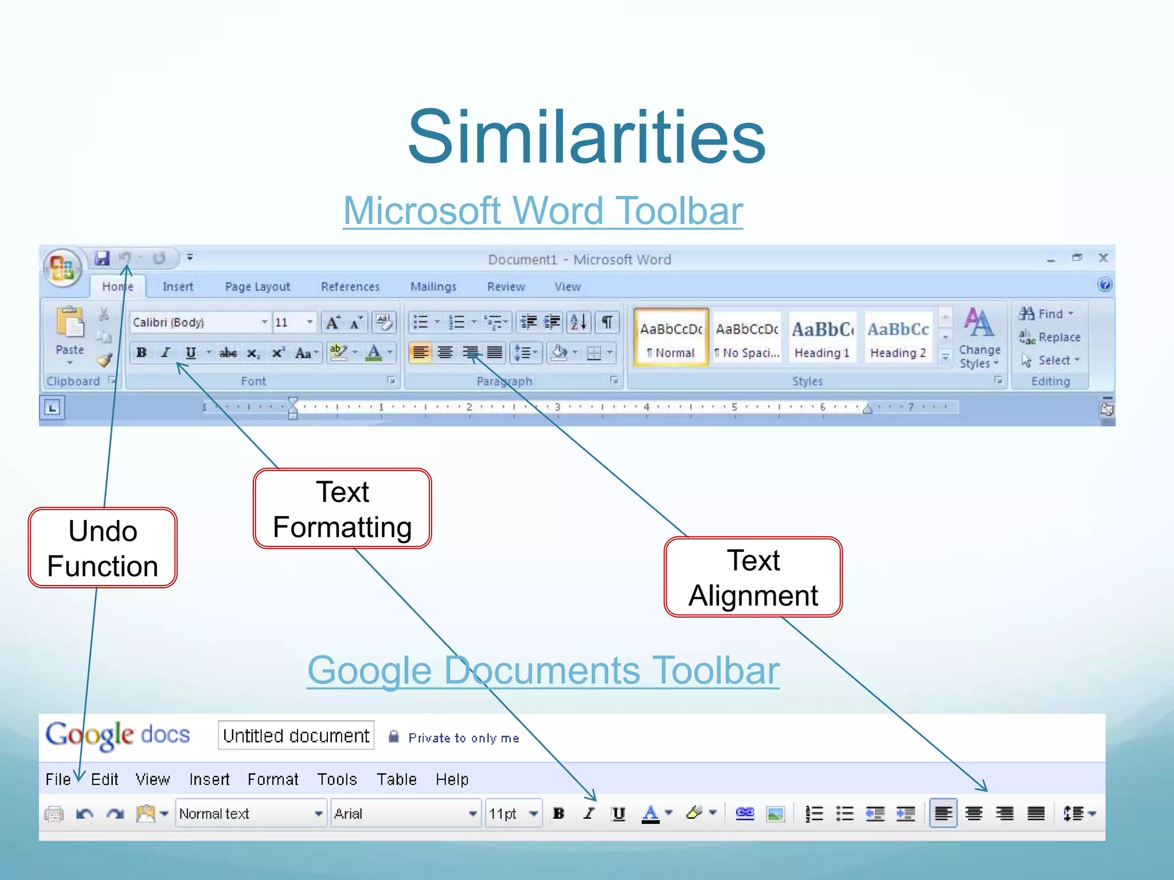
Task: Apply the No Spacing style in Word
Action: [747, 338]
